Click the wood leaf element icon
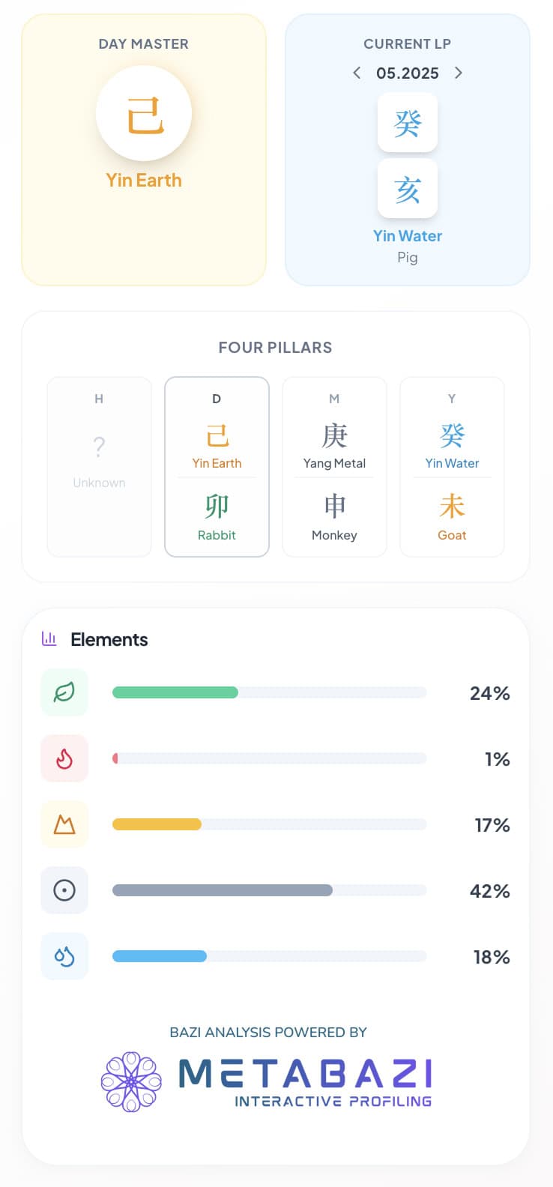Screen dimensions: 553x1187 [x=64, y=693]
